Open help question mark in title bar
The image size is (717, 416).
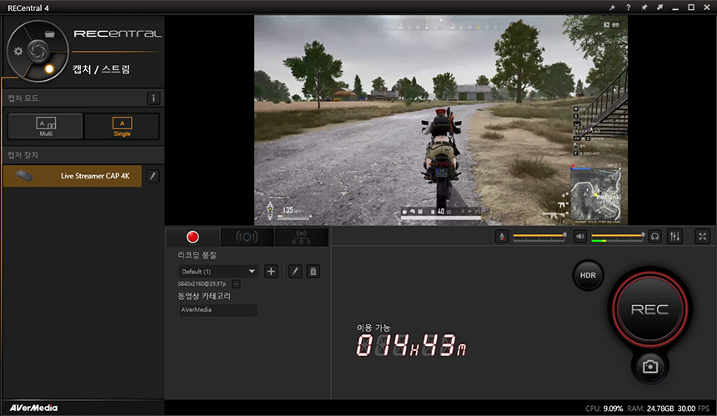point(629,8)
